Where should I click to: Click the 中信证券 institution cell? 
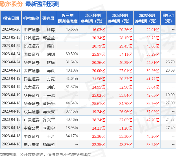(32, 30)
